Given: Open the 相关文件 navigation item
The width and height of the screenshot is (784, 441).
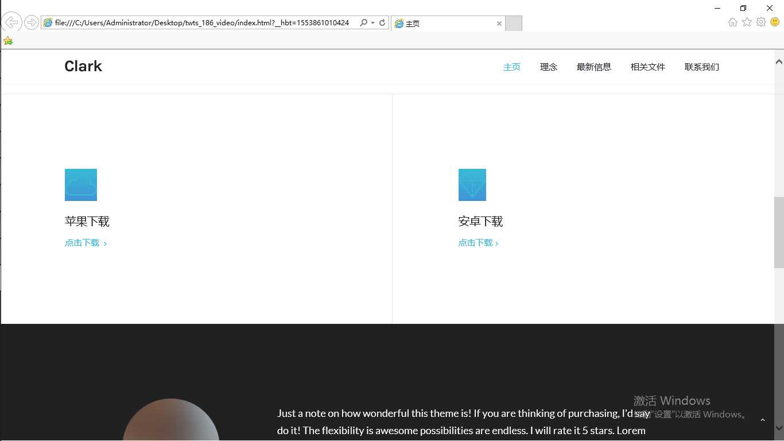Looking at the screenshot, I should [x=648, y=67].
